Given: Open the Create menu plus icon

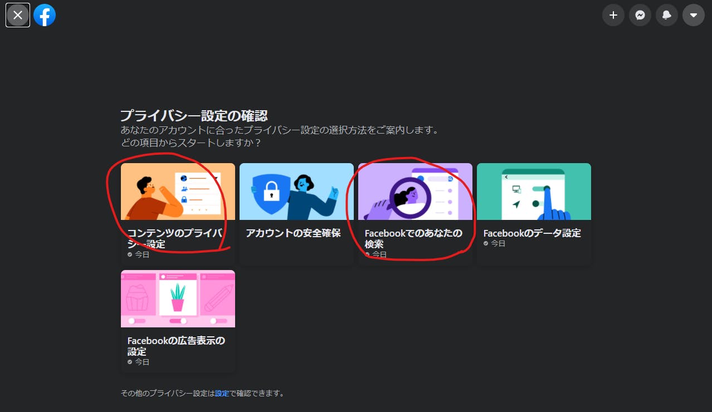Looking at the screenshot, I should tap(613, 15).
